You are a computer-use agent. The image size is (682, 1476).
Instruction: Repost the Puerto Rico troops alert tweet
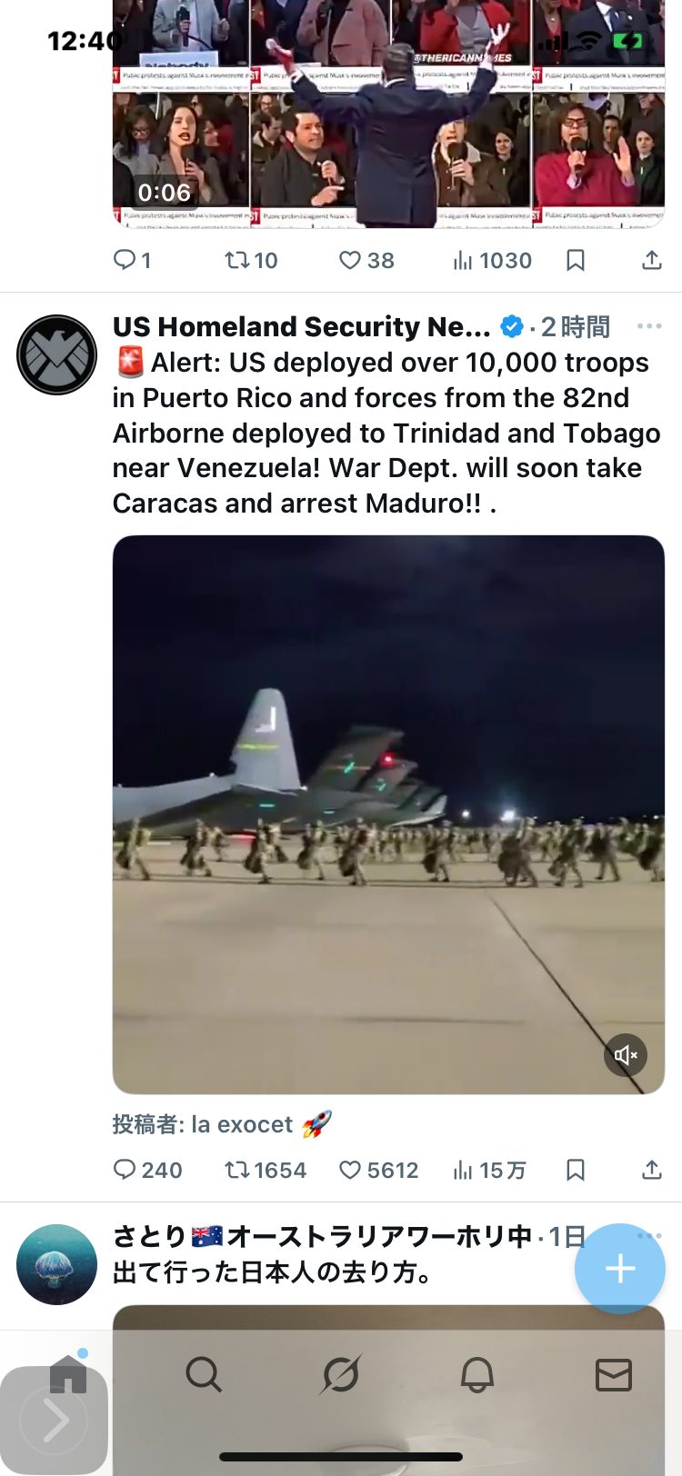coord(265,1170)
